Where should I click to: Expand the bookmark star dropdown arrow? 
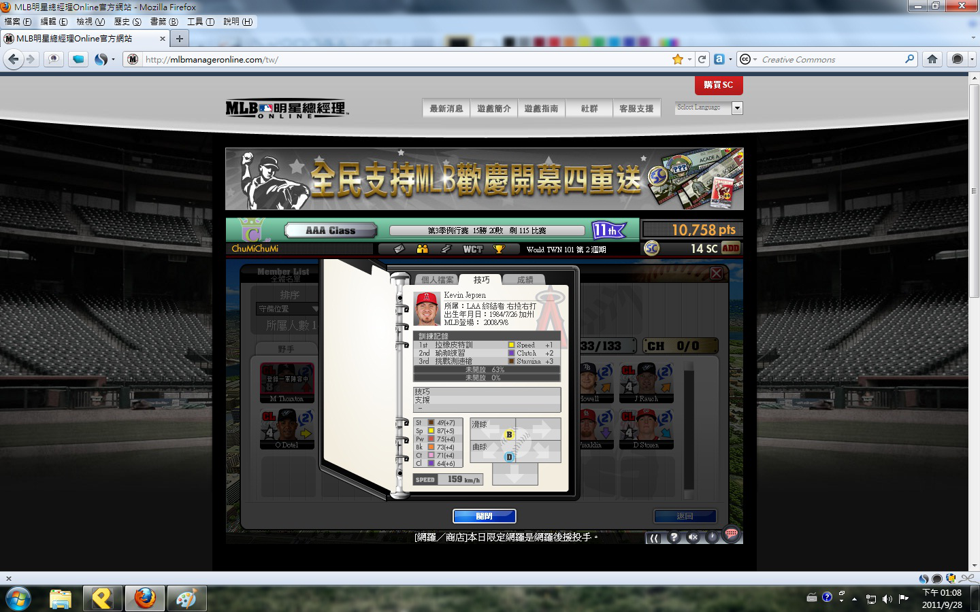click(x=689, y=59)
